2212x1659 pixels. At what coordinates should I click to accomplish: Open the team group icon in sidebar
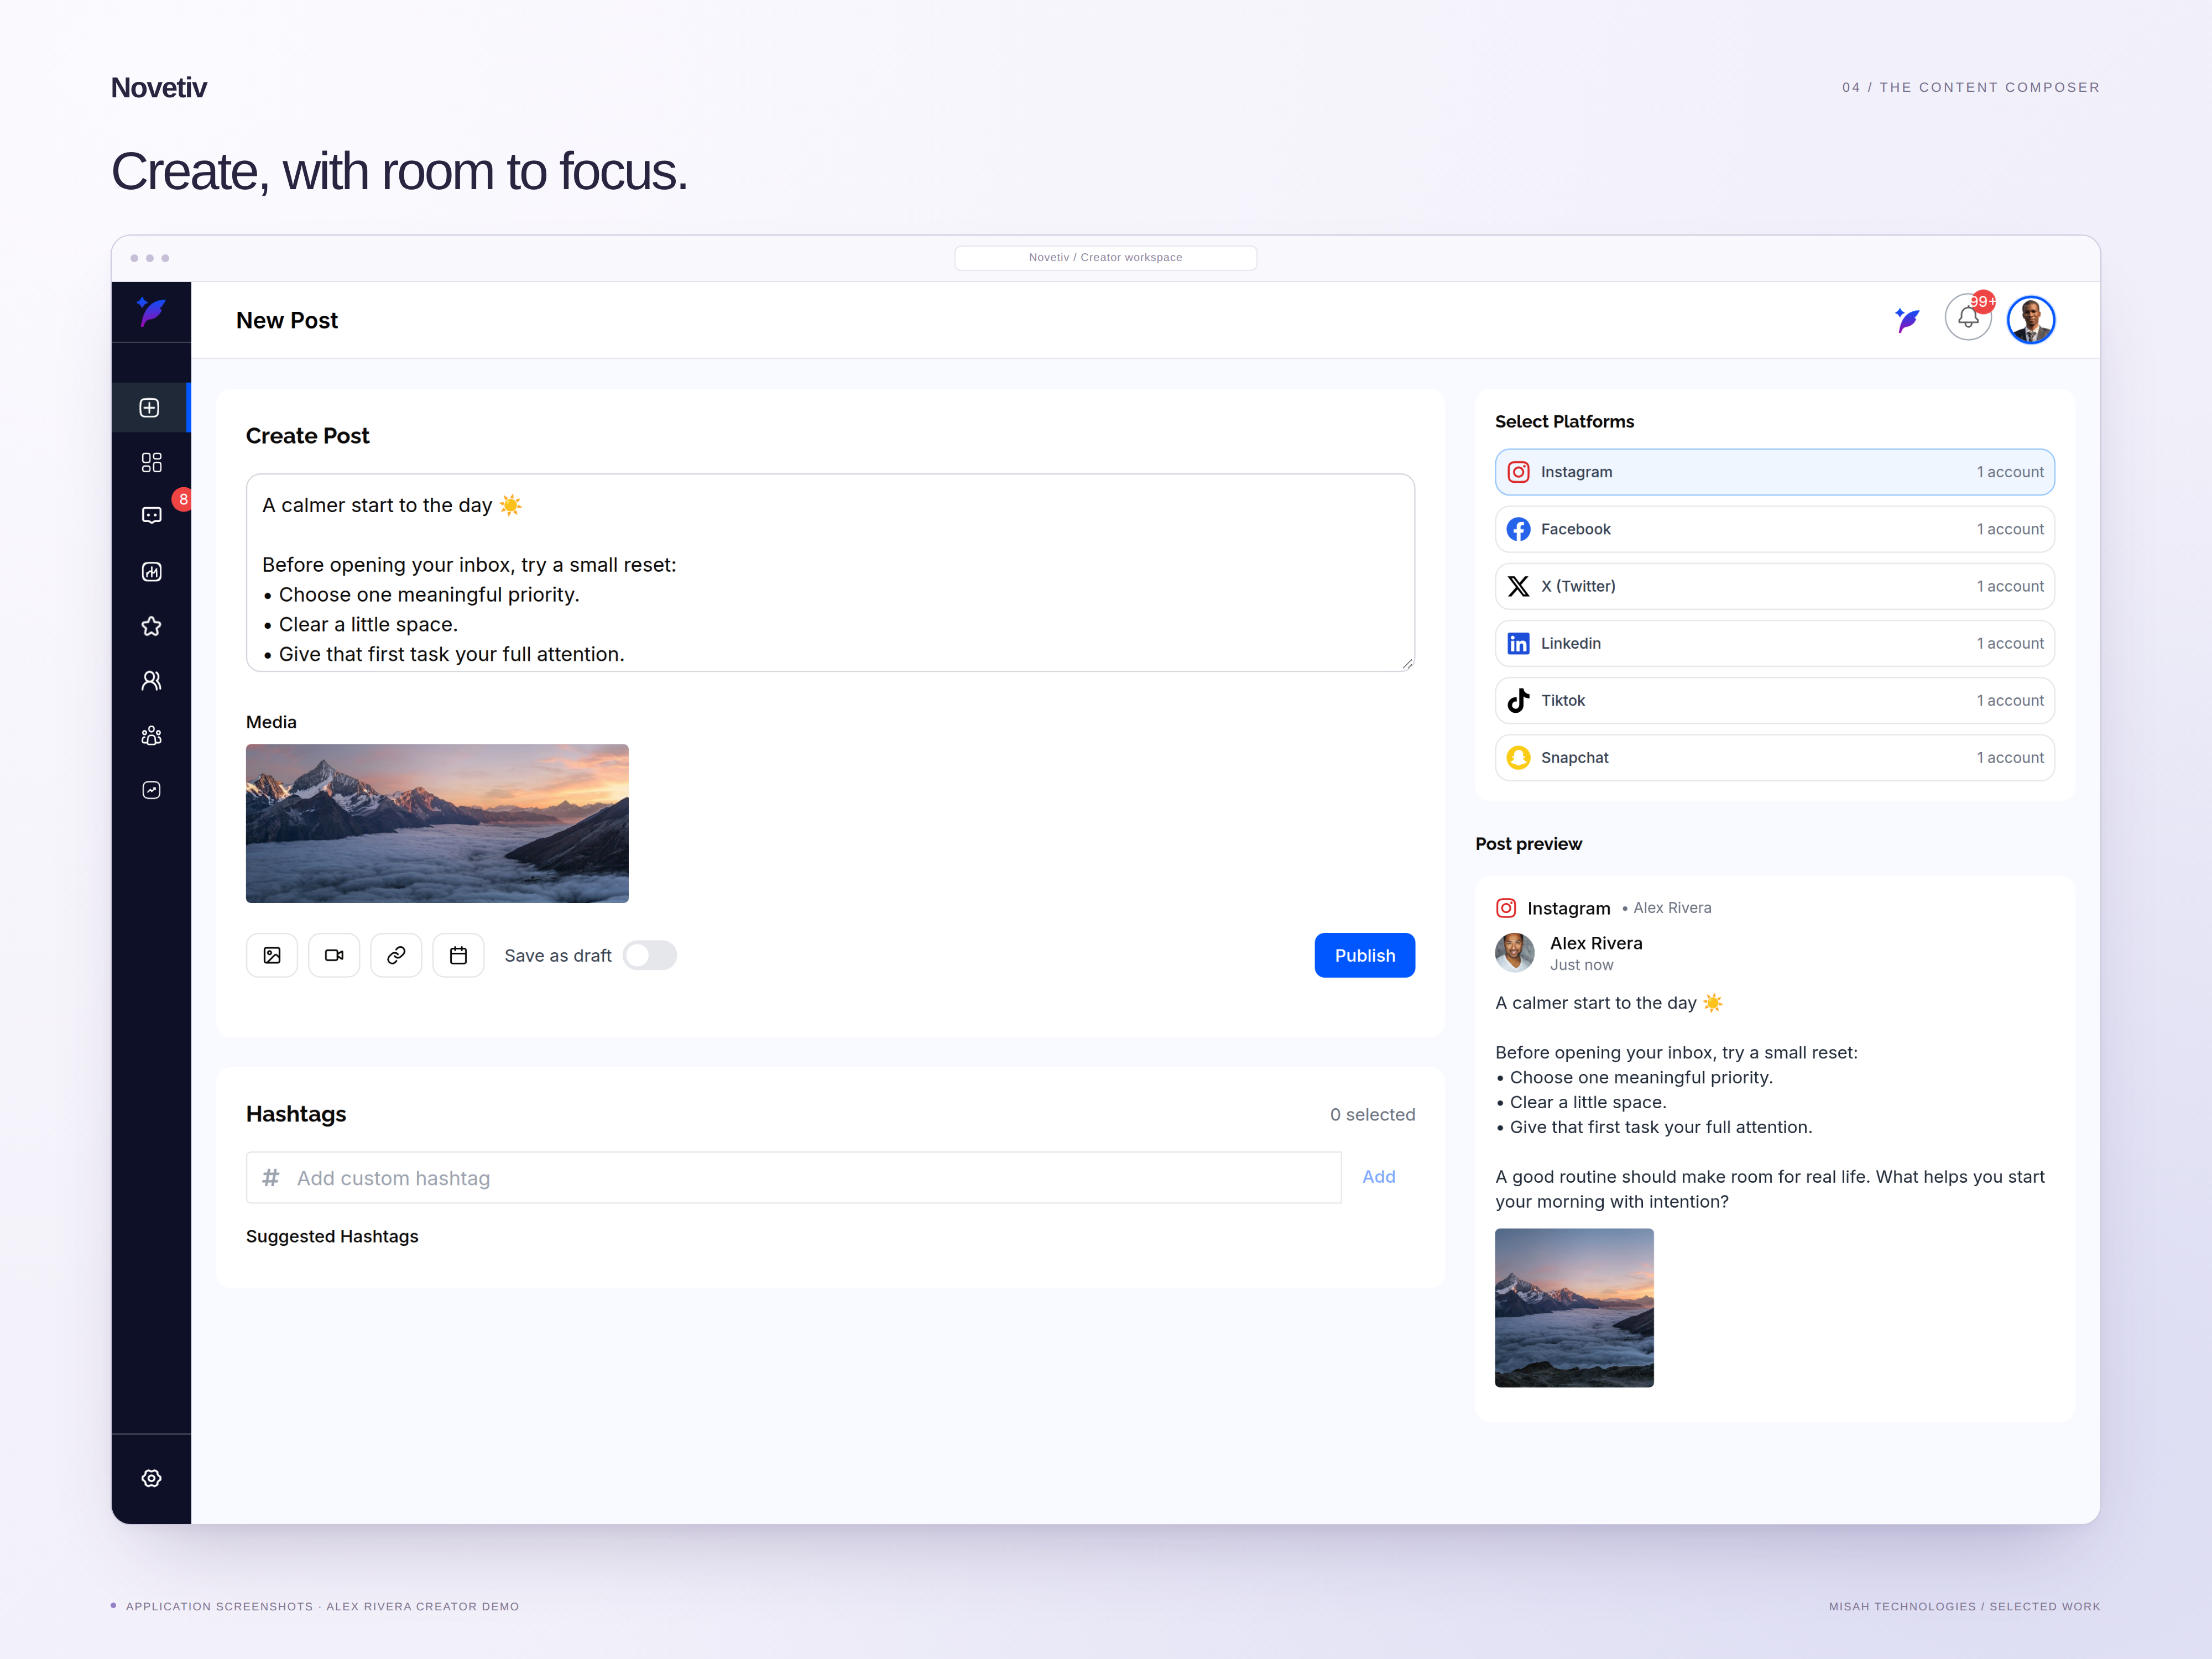pos(151,736)
